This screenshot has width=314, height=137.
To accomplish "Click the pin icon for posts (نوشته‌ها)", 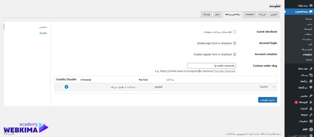I will click(311, 68).
